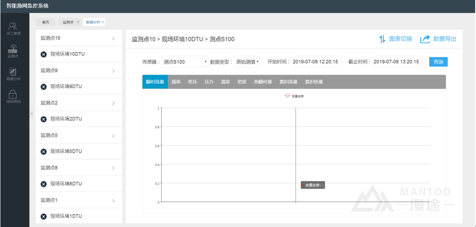Screen dimensions: 476x227
Task: Click the X icon beside 现场环境5DTU
Action: coord(44,151)
